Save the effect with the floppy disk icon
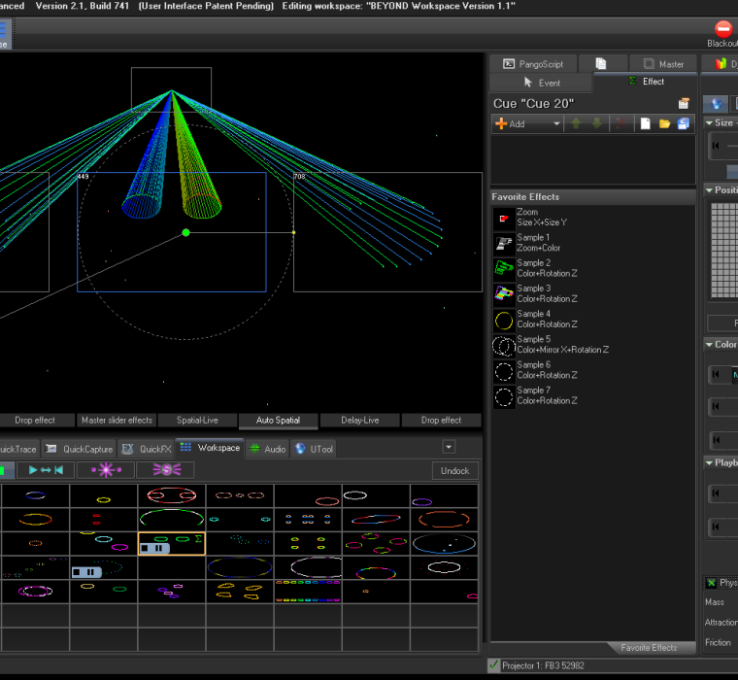The image size is (738, 680). point(684,123)
